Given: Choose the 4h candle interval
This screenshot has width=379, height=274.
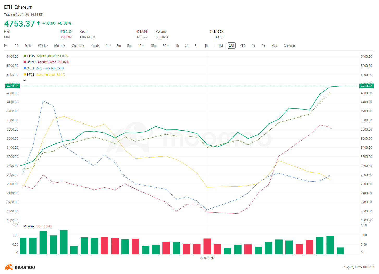Looking at the screenshot, I should point(206,45).
